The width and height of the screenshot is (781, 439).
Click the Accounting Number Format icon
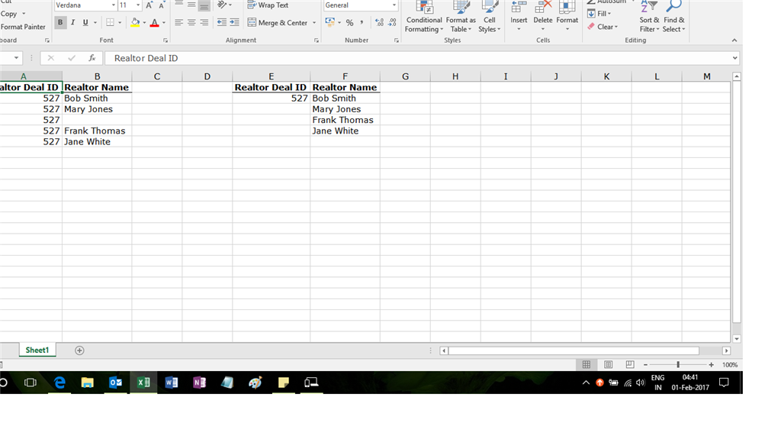[329, 22]
